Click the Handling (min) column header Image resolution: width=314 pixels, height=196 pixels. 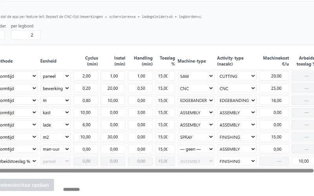click(143, 61)
